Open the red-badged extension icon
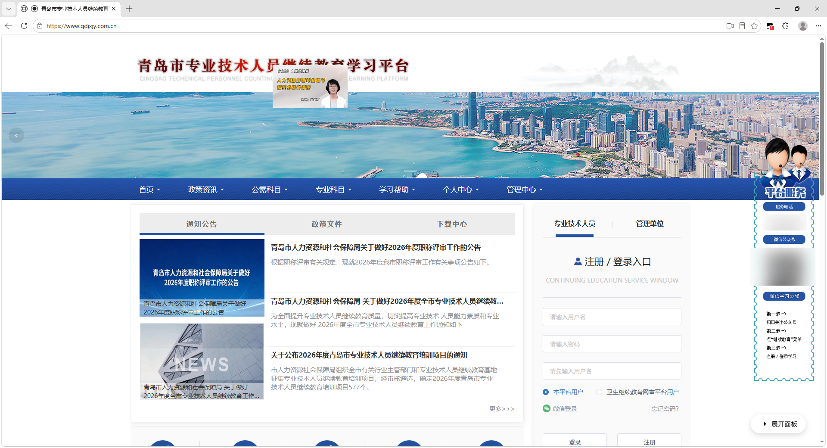The image size is (827, 448). tap(770, 26)
